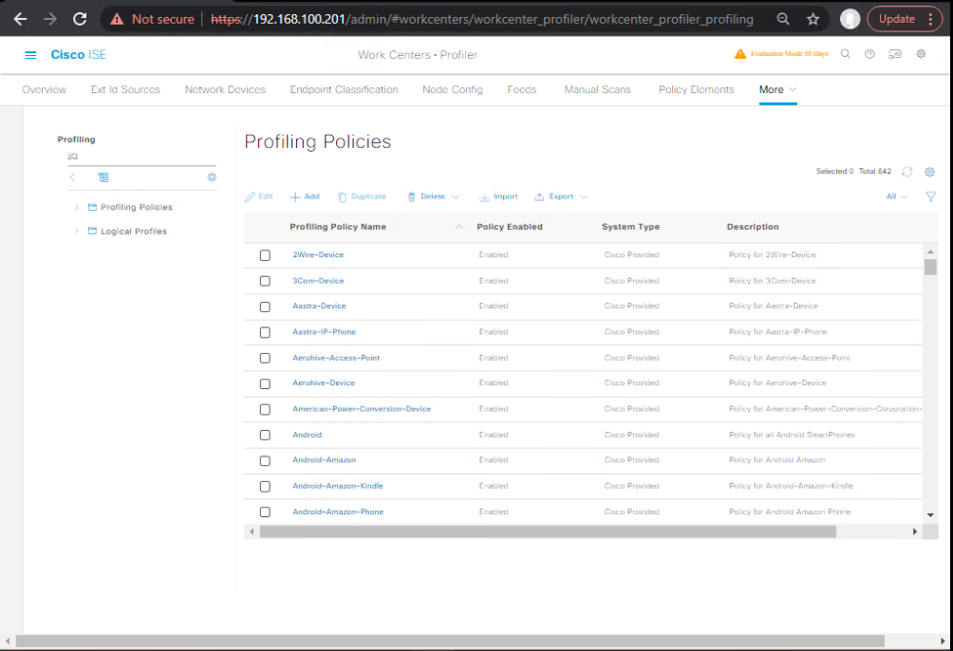This screenshot has width=953, height=651.
Task: Open the table column settings gear
Action: [x=930, y=172]
